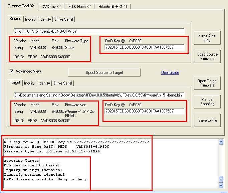
Task: Select the Identify tab beside Target
Action: (x=44, y=83)
